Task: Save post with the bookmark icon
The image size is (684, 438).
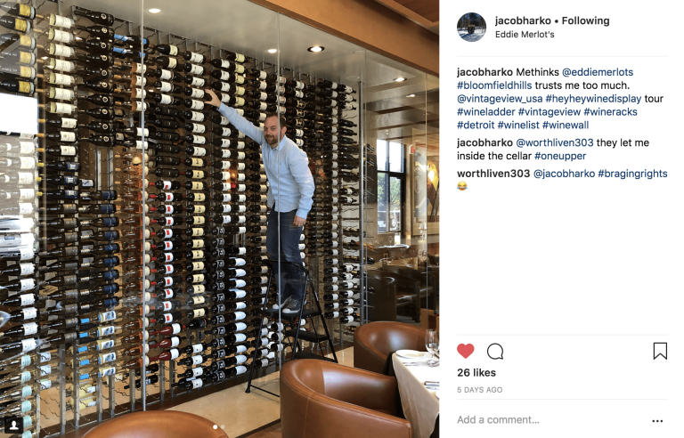Action: (660, 351)
